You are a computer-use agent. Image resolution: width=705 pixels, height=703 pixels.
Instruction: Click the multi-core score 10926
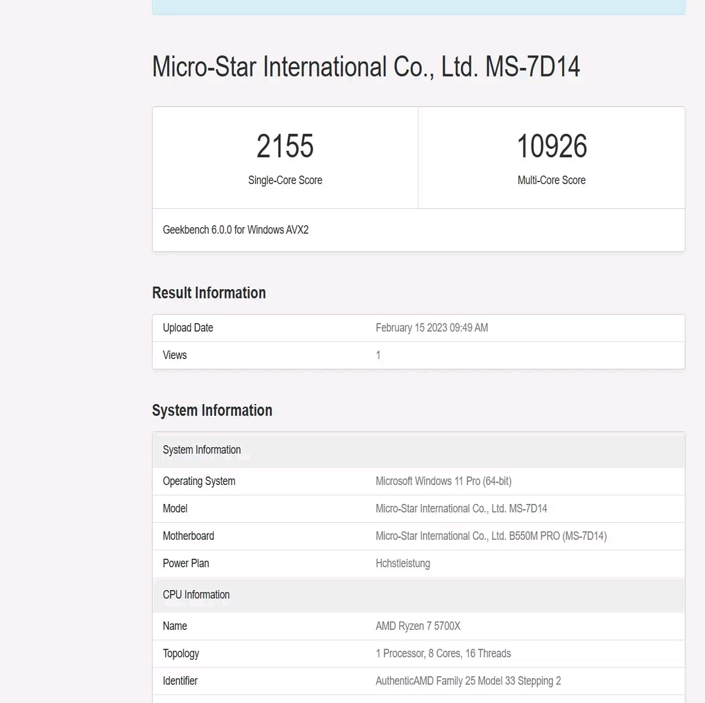(552, 146)
